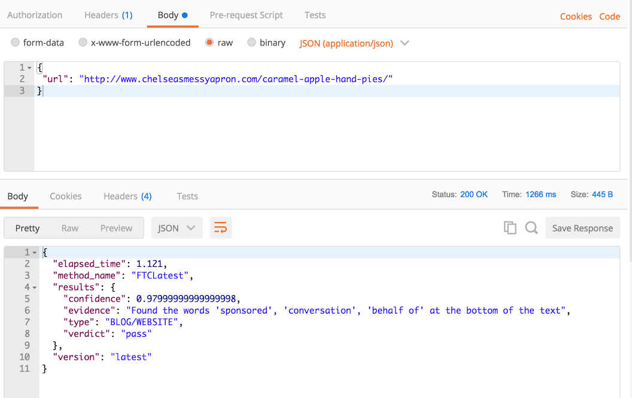Open the response search magnifier
Screen dimensions: 632x398
pyautogui.click(x=531, y=228)
